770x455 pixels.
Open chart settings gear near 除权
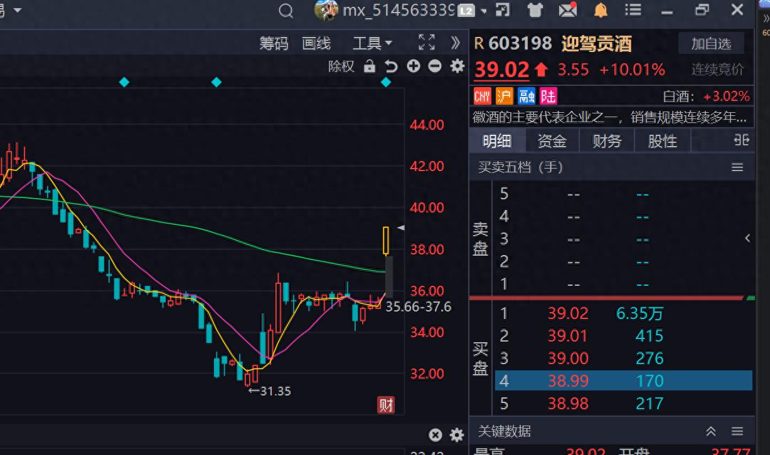coord(457,66)
